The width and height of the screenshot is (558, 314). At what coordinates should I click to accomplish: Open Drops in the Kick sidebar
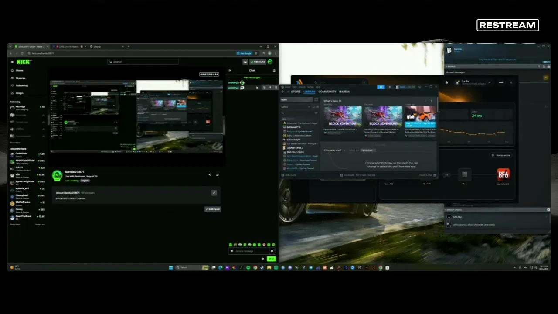(x=17, y=93)
